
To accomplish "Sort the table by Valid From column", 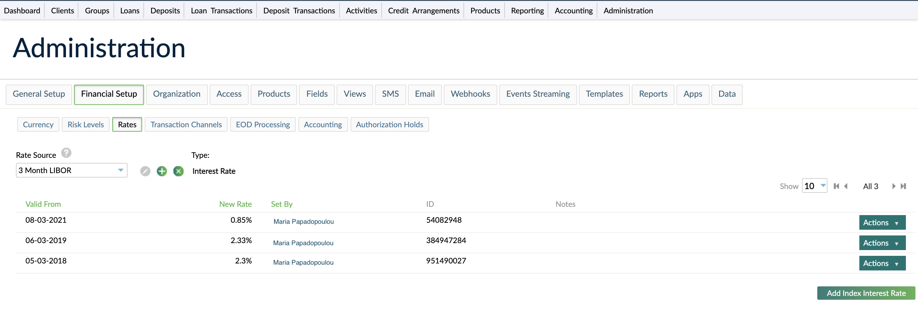I will (x=43, y=204).
